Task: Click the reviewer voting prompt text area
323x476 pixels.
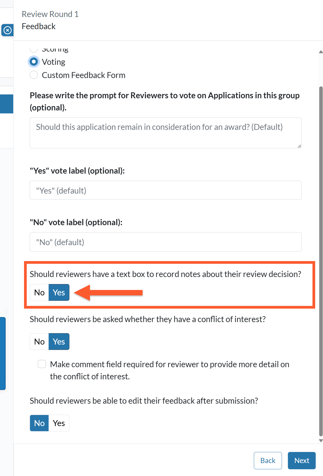Action: (x=166, y=133)
